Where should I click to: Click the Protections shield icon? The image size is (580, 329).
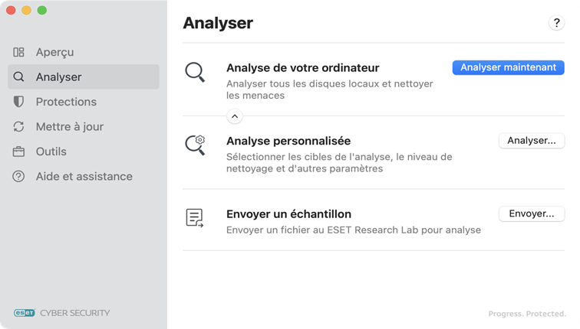pyautogui.click(x=19, y=102)
